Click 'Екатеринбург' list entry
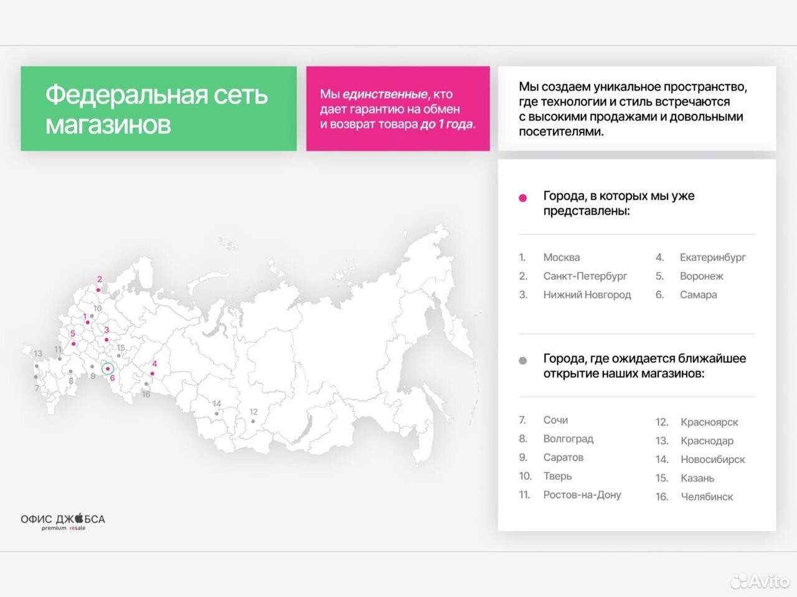The width and height of the screenshot is (797, 597). [x=713, y=257]
